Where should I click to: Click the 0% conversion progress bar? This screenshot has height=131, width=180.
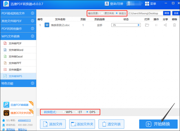pyautogui.click(x=126, y=25)
